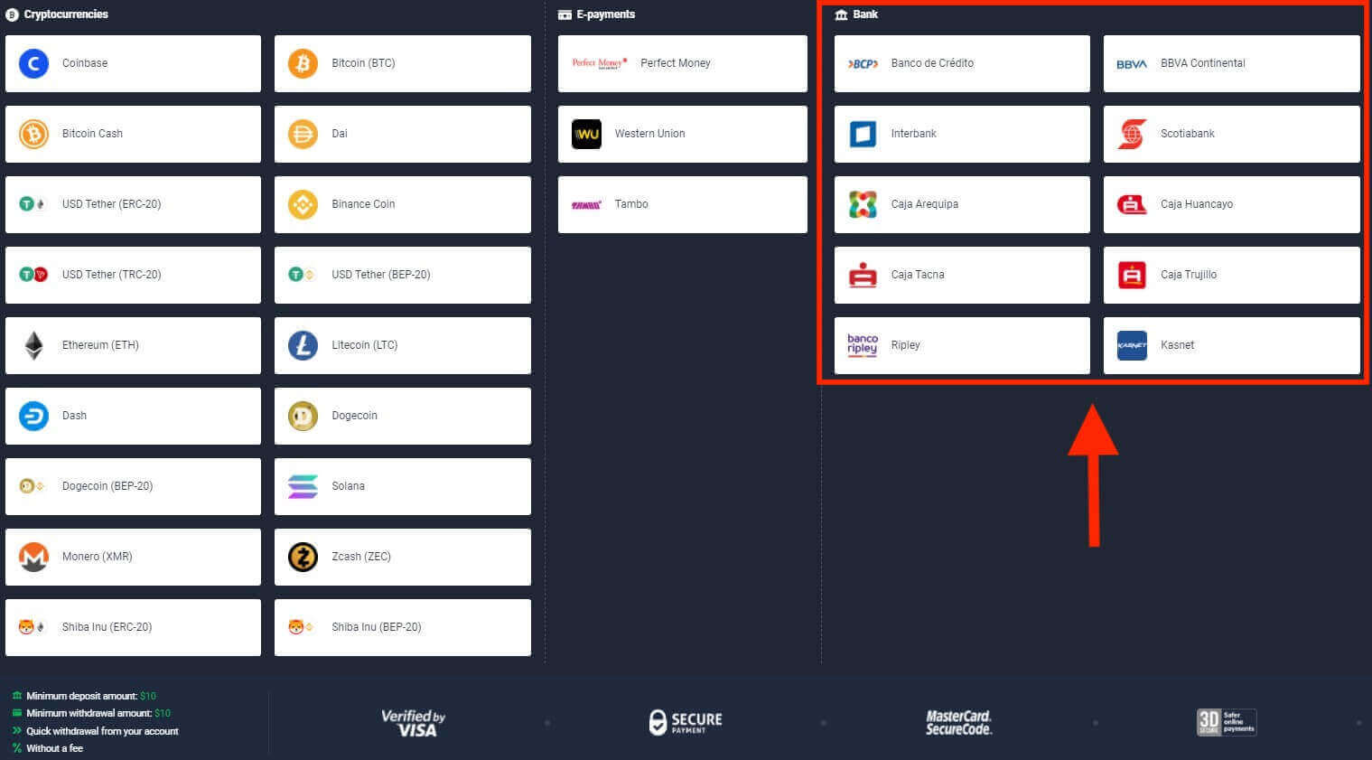Choose Shiba Inu (BEP-20) option

[x=402, y=627]
